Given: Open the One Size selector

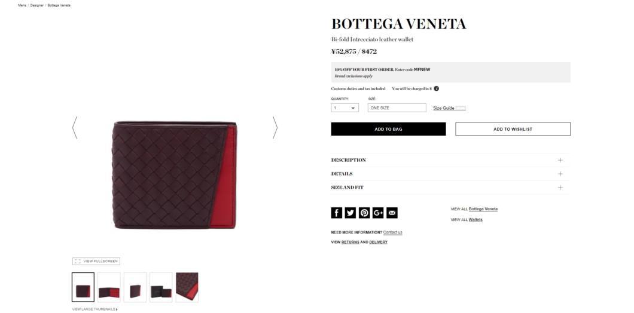Looking at the screenshot, I should tap(397, 108).
